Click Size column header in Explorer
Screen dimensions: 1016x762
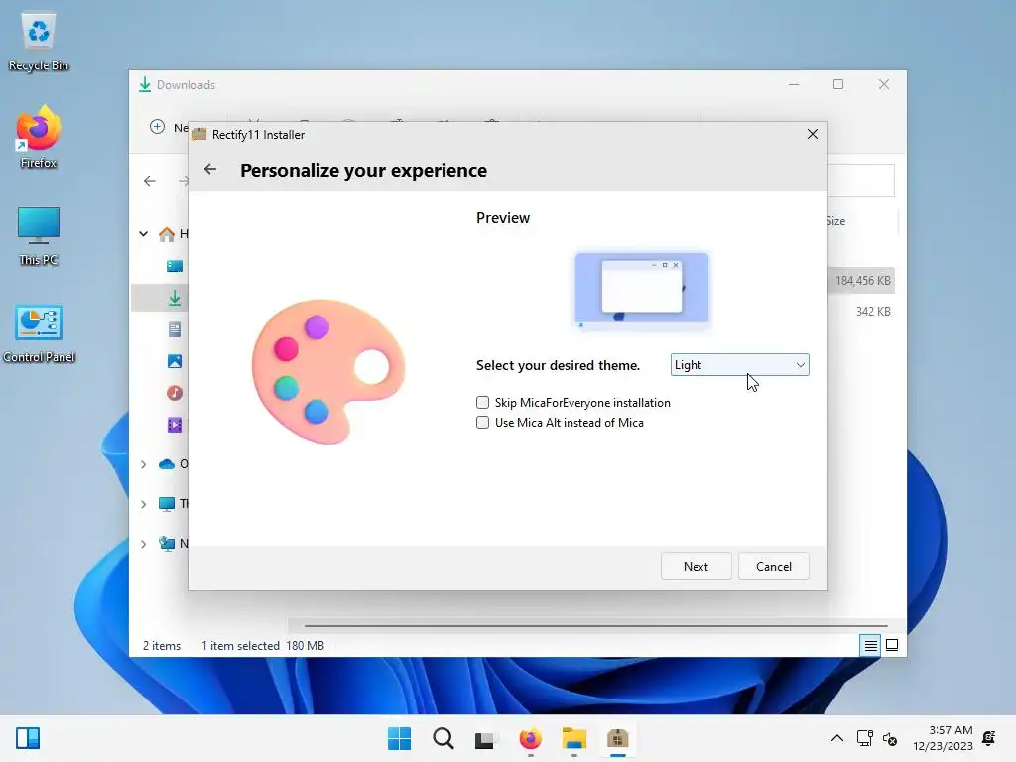(836, 221)
